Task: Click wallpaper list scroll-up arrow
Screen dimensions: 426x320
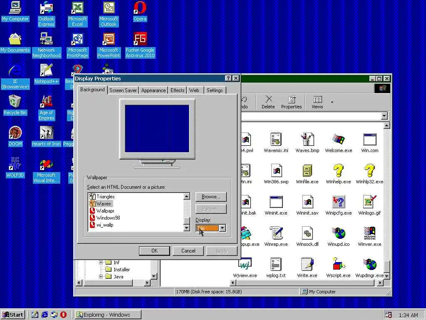Action: [x=187, y=196]
